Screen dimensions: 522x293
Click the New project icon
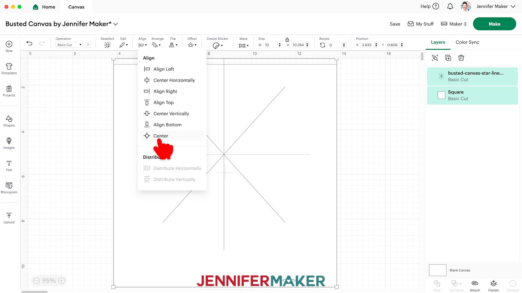pos(9,44)
